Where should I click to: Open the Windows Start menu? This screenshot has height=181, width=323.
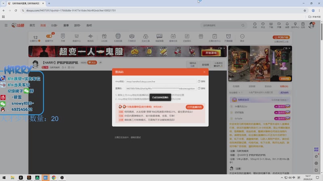click(x=4, y=177)
